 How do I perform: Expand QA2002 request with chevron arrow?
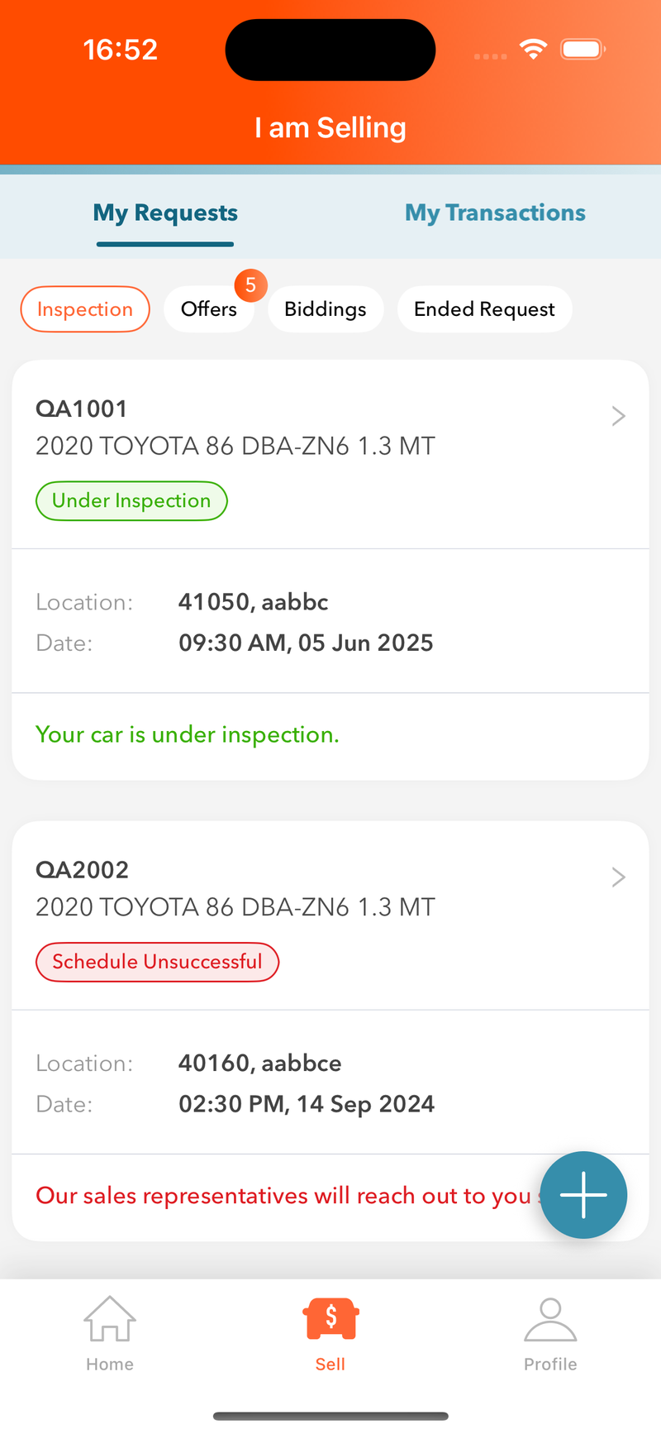pyautogui.click(x=618, y=877)
